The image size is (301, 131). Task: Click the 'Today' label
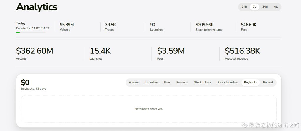(21, 23)
